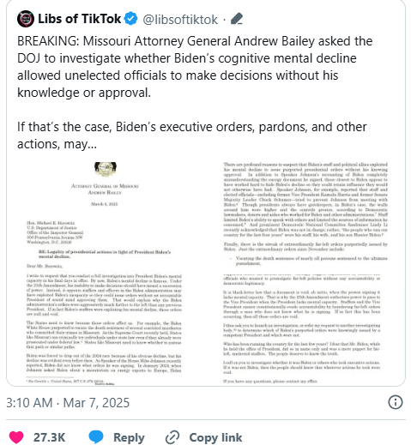The width and height of the screenshot is (411, 445).
Task: Click the 27.3K like count
Action: [x=49, y=437]
